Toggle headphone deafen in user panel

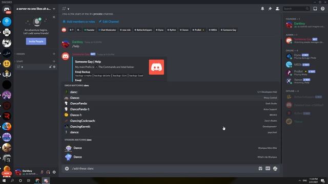tap(48, 172)
